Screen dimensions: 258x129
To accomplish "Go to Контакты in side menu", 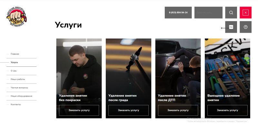I will [x=16, y=104].
